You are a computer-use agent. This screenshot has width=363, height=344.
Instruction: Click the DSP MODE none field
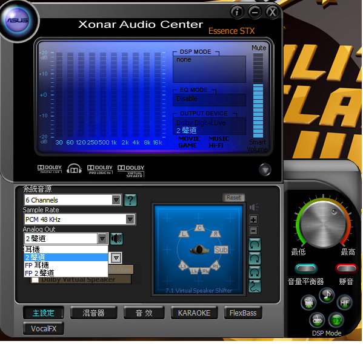tap(209, 68)
